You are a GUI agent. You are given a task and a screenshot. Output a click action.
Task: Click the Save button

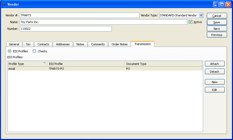coord(217,22)
